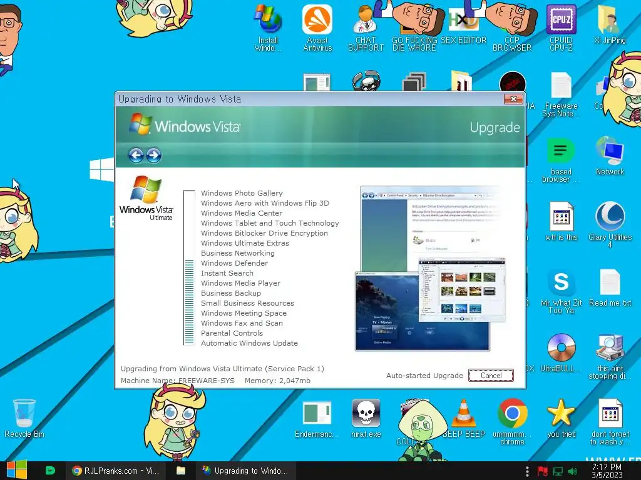Screen dimensions: 641x480
Task: Open the this aint stopping desktop icon
Action: pyautogui.click(x=610, y=357)
